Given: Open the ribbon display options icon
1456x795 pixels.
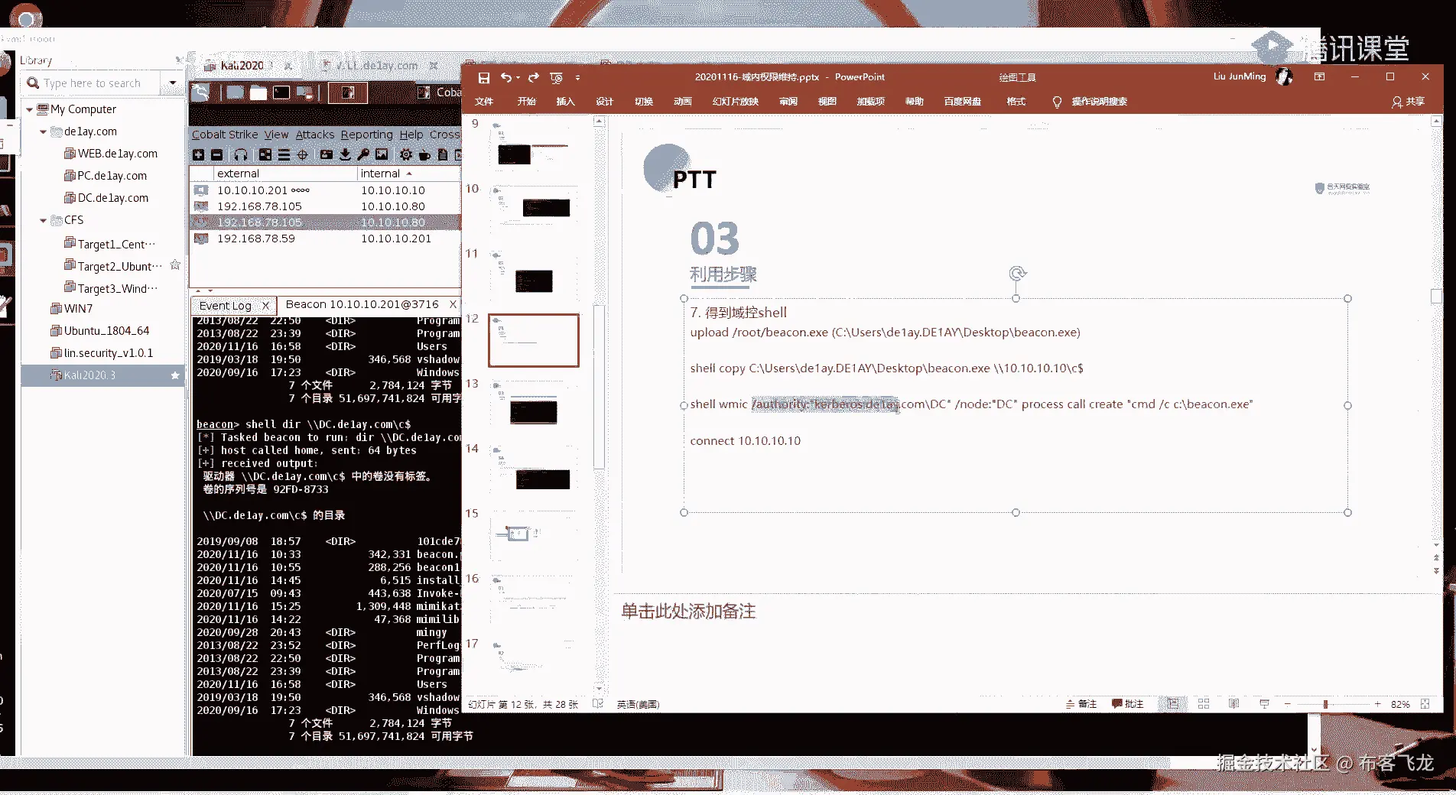Looking at the screenshot, I should coord(1319,77).
